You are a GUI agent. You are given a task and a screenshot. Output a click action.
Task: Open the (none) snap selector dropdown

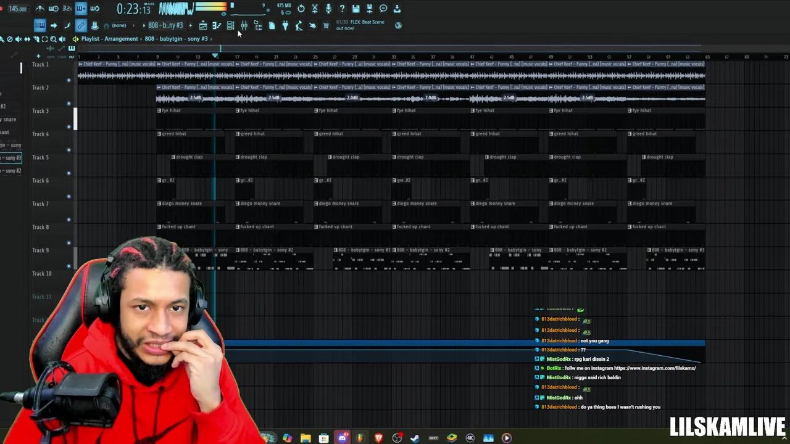point(119,25)
